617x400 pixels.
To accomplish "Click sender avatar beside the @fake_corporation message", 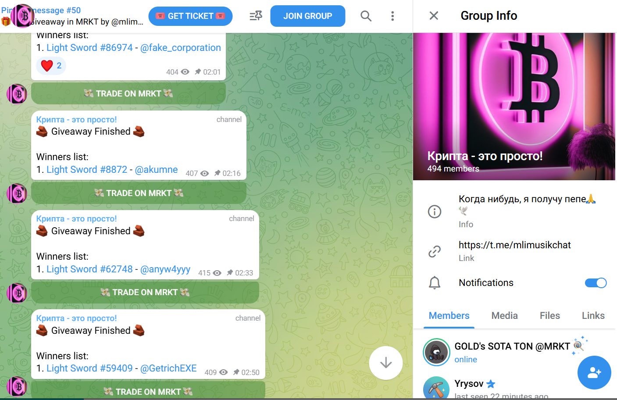I will click(x=17, y=94).
